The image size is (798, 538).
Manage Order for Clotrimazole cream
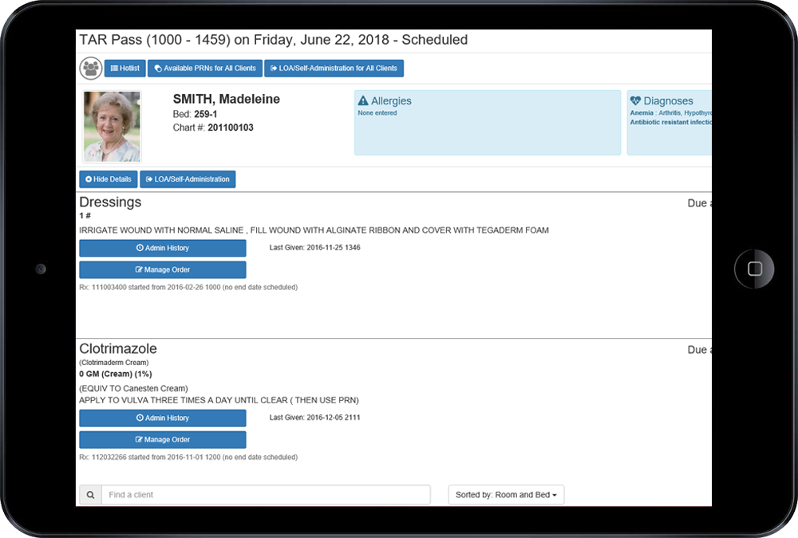click(x=163, y=440)
